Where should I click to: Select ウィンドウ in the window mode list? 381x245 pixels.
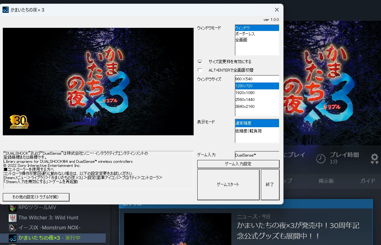point(257,28)
